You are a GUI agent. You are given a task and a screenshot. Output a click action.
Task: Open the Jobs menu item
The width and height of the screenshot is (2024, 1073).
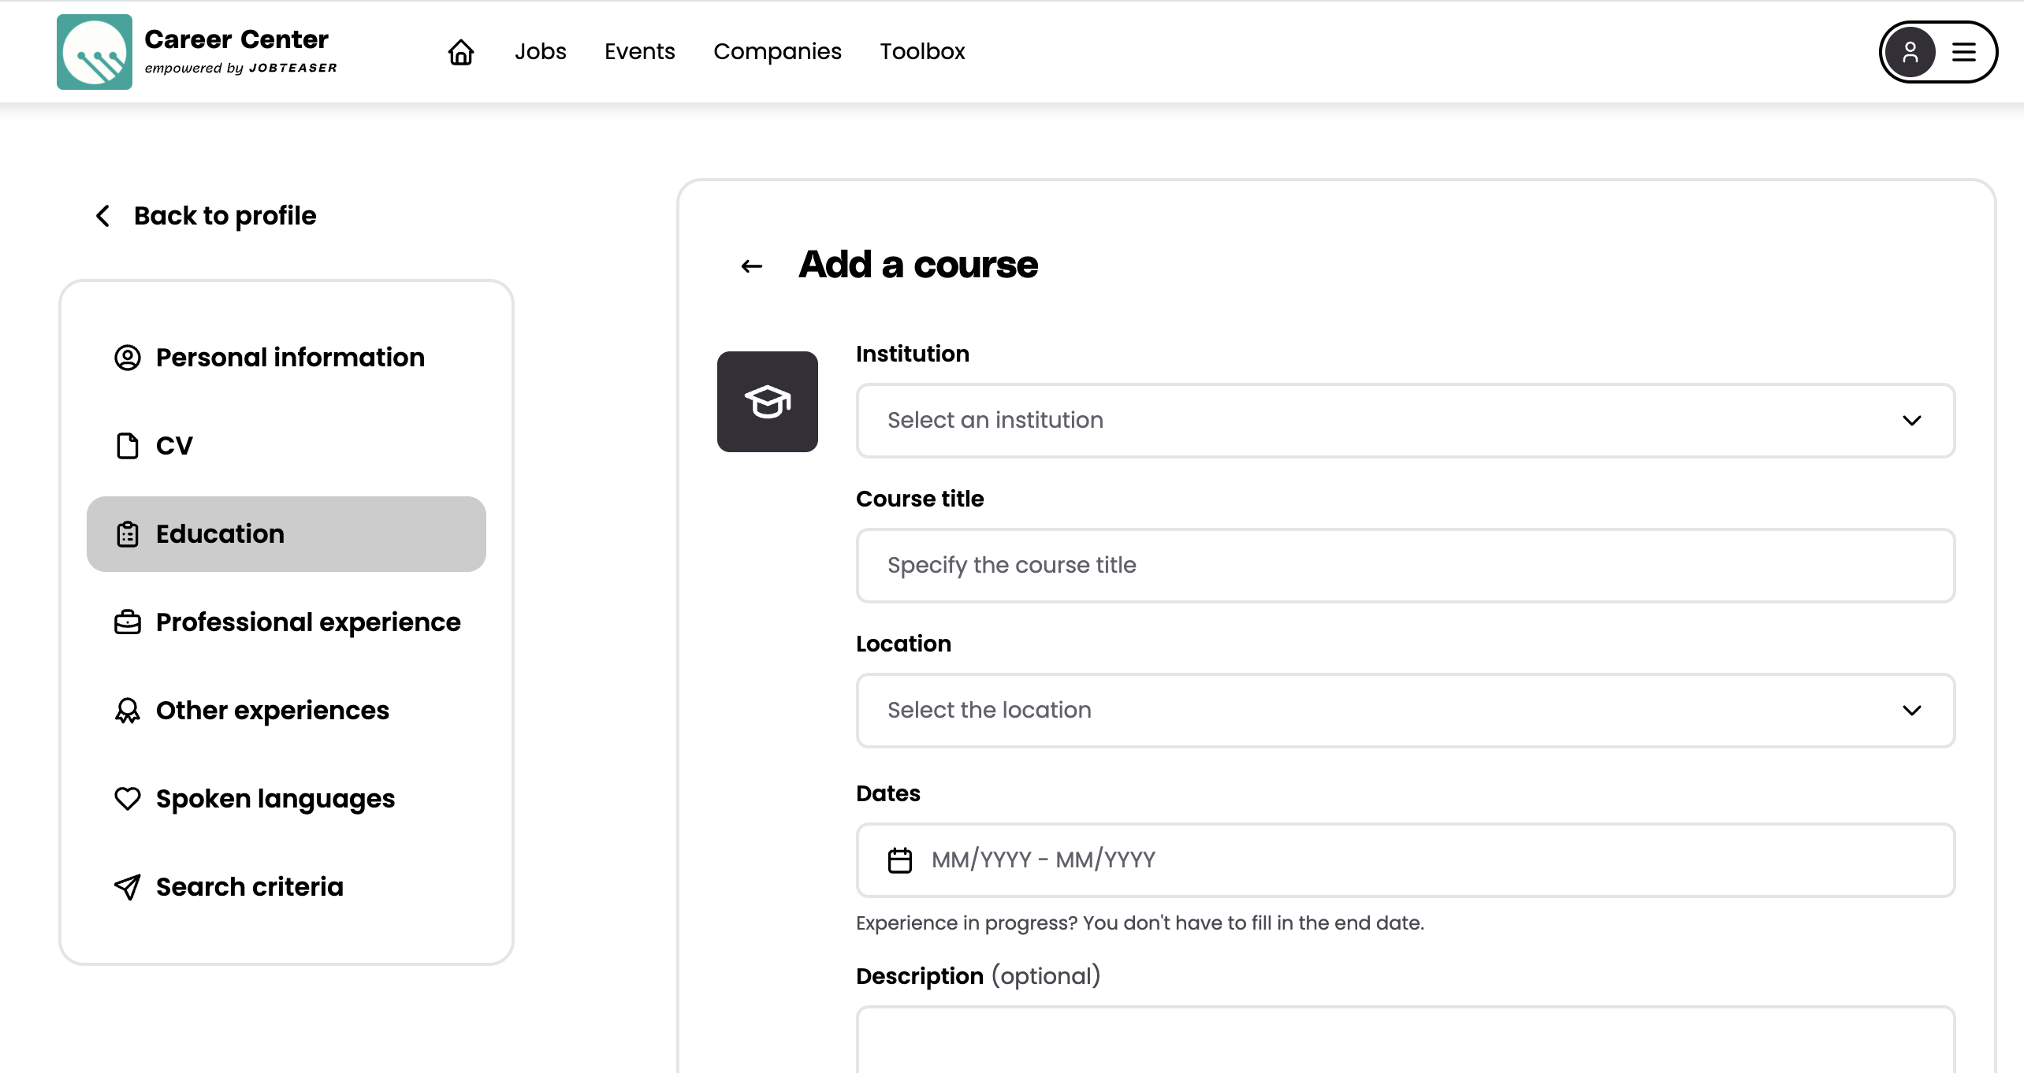pos(540,52)
